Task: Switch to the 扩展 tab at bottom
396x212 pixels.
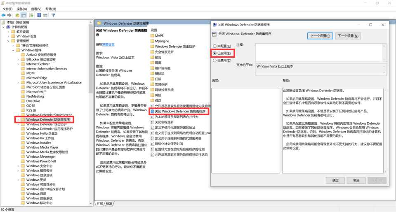Action: [x=100, y=204]
